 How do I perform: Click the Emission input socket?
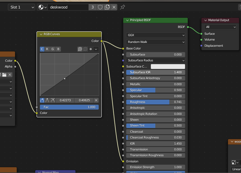click(x=123, y=161)
